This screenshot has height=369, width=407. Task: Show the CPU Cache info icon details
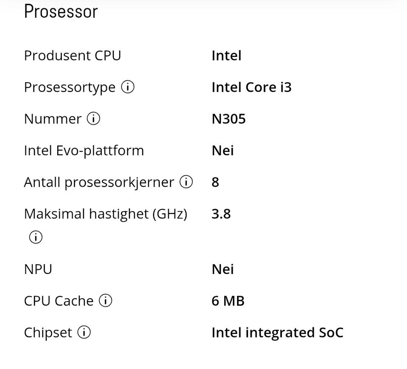pyautogui.click(x=106, y=301)
